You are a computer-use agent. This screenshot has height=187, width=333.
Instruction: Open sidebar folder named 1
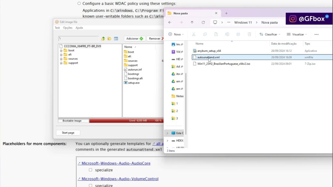tap(175, 104)
